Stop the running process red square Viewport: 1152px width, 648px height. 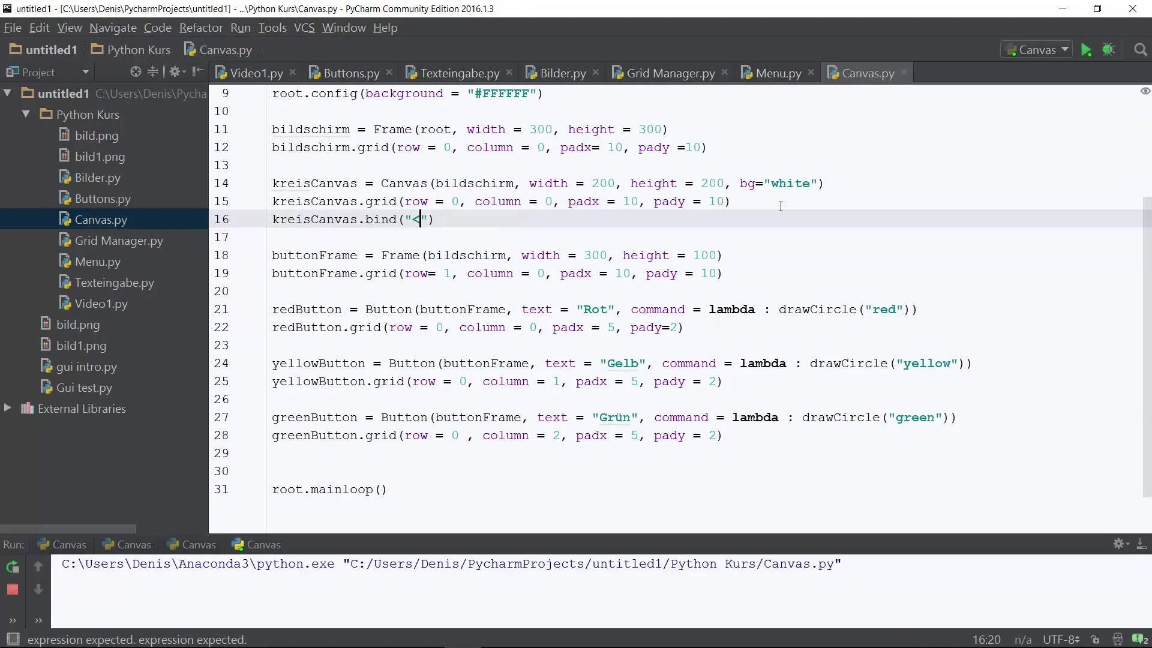tap(13, 590)
